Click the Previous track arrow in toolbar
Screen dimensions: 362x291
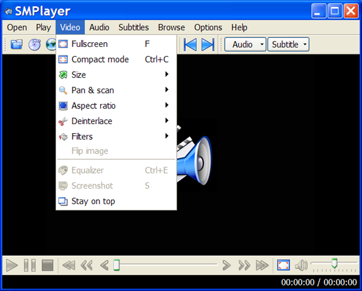[190, 45]
